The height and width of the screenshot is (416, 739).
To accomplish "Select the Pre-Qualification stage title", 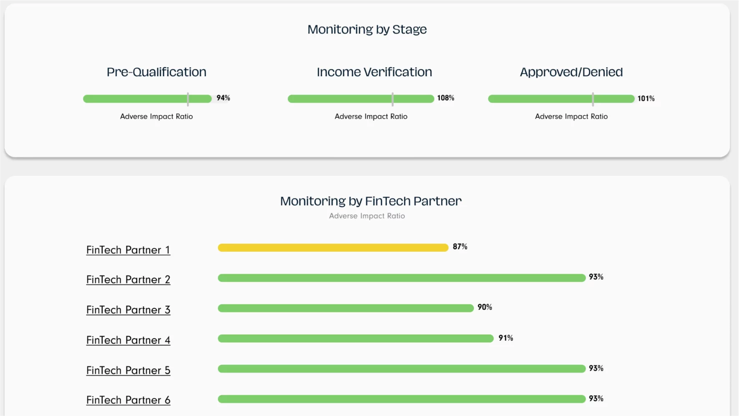I will tap(156, 72).
